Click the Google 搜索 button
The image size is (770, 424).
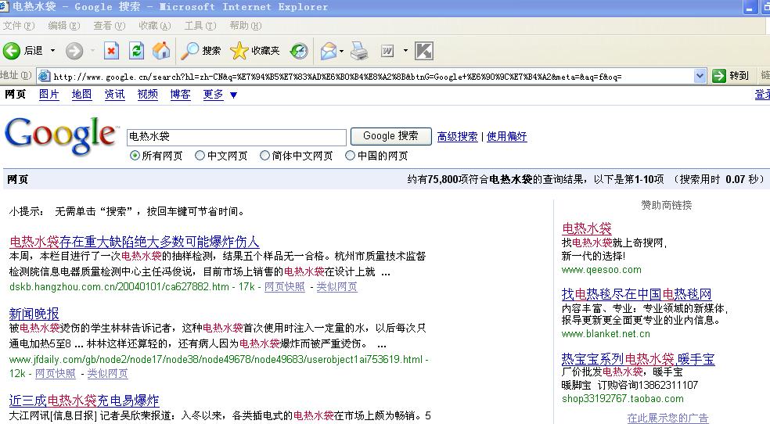pos(391,136)
